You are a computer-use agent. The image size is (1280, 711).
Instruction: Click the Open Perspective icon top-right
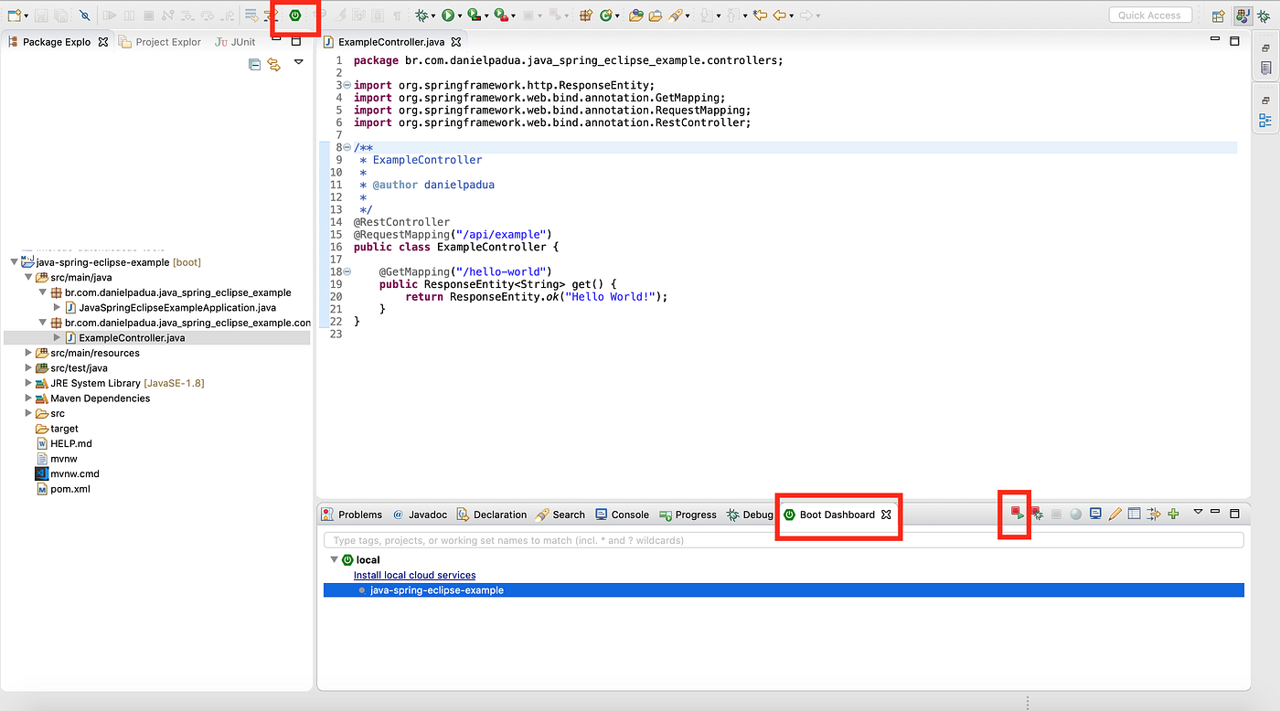[x=1219, y=16]
